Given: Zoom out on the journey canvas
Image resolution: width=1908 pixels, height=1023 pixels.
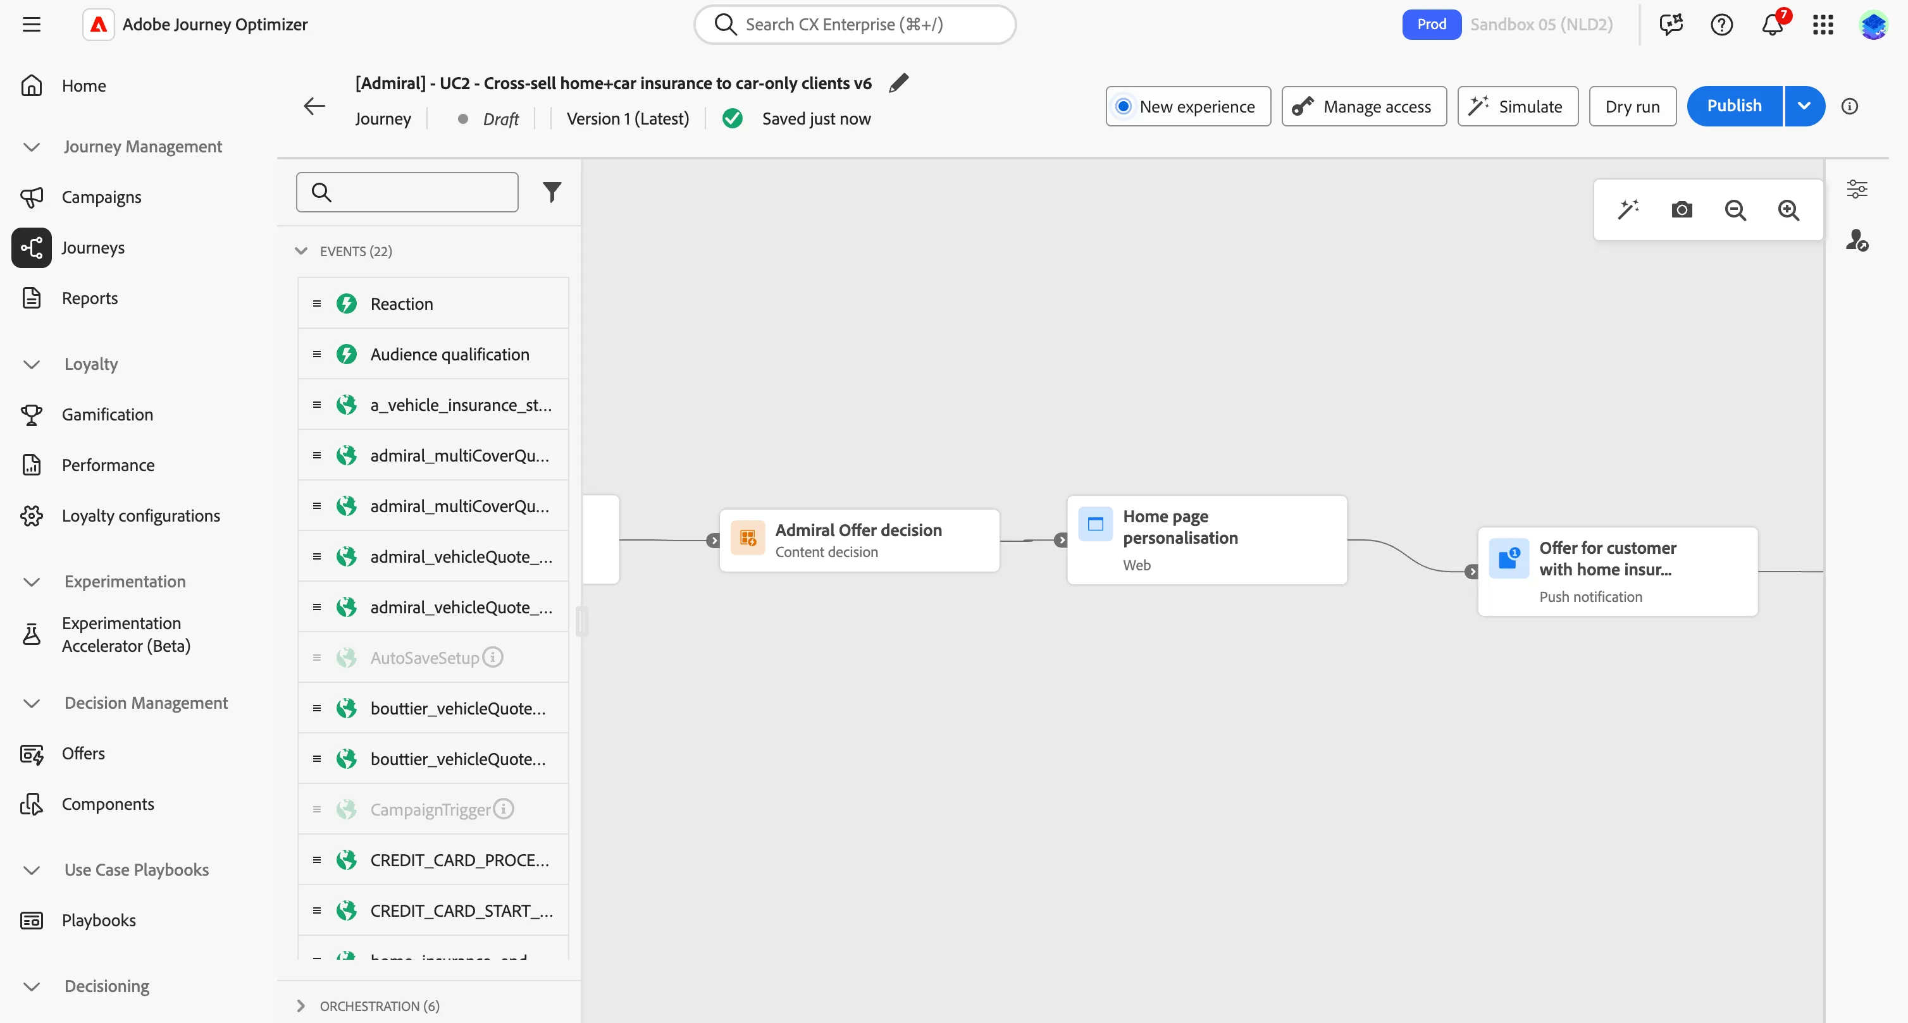Looking at the screenshot, I should pos(1735,209).
